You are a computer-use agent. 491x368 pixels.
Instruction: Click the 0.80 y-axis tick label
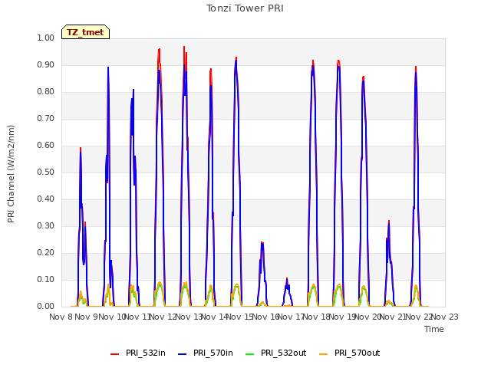(46, 92)
